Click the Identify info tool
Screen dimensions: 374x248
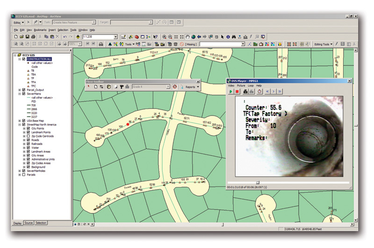coord(229,36)
